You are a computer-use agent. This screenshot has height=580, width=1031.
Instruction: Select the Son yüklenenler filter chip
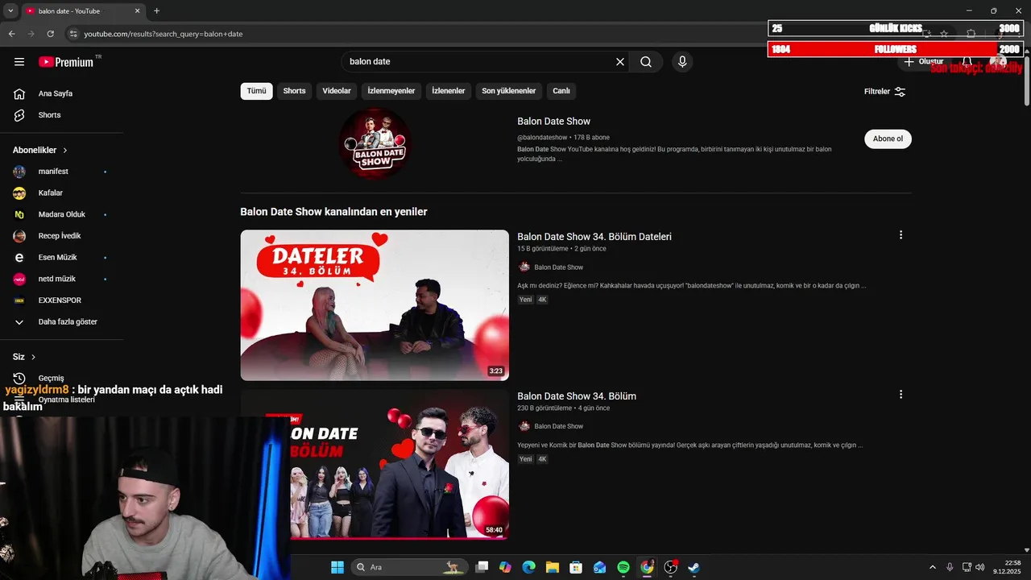(x=509, y=91)
